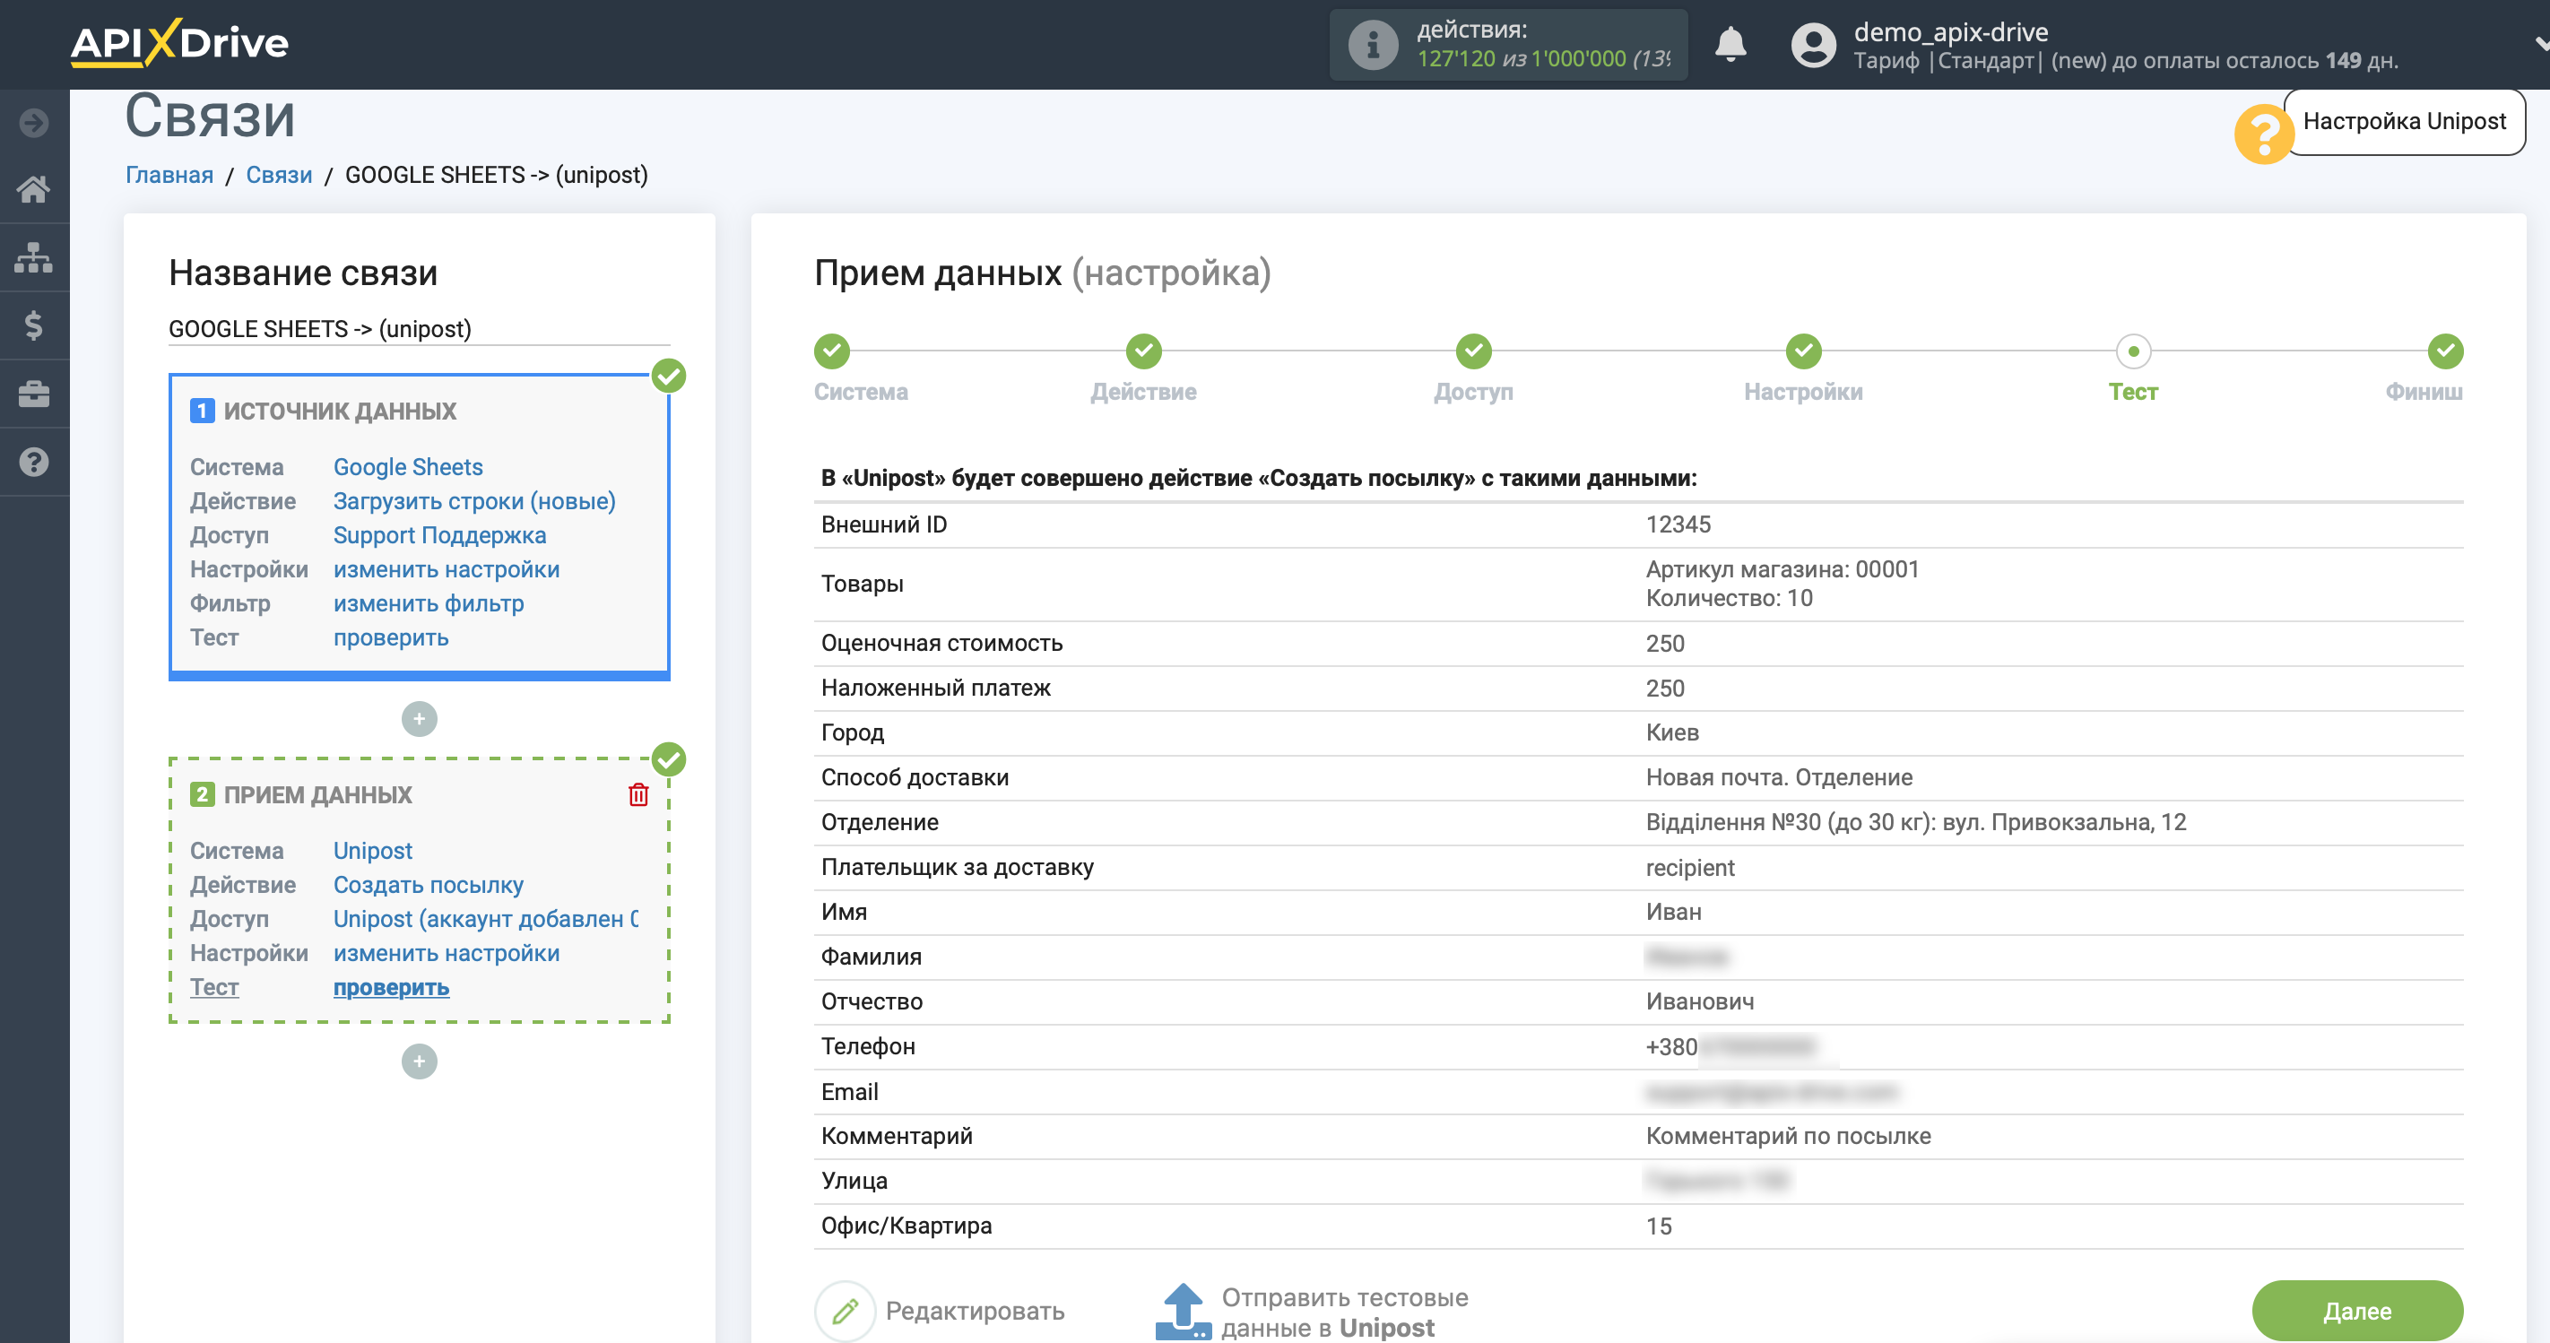This screenshot has width=2550, height=1343.
Task: Click the Внешний ID value 12345
Action: (1678, 524)
